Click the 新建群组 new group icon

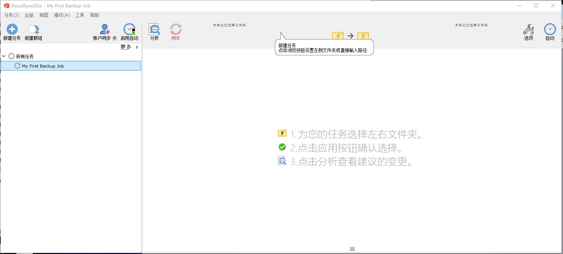pos(34,30)
